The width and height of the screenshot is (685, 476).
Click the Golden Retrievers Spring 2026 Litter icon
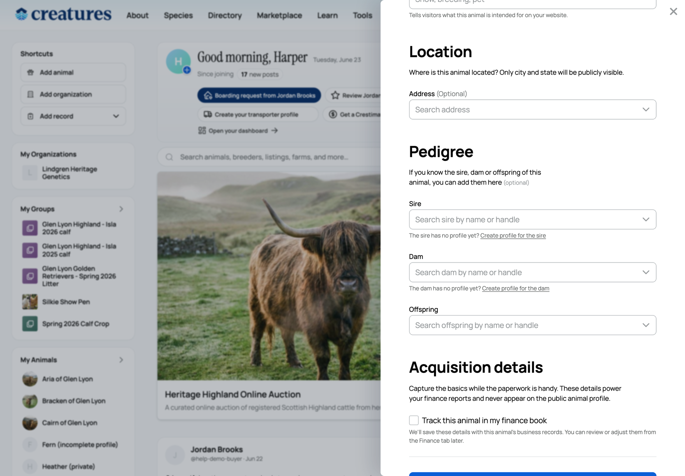point(30,276)
